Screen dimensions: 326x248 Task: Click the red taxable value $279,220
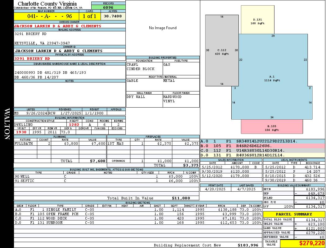[312, 243]
